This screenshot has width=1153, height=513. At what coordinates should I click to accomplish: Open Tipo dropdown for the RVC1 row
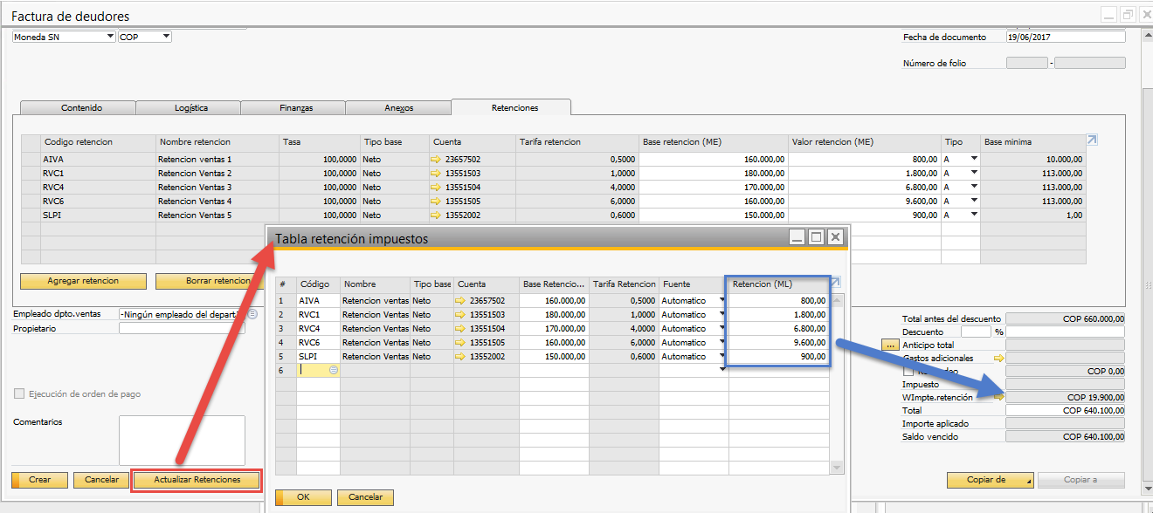pyautogui.click(x=973, y=174)
